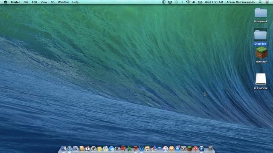Open the Edit menu

pyautogui.click(x=34, y=2)
